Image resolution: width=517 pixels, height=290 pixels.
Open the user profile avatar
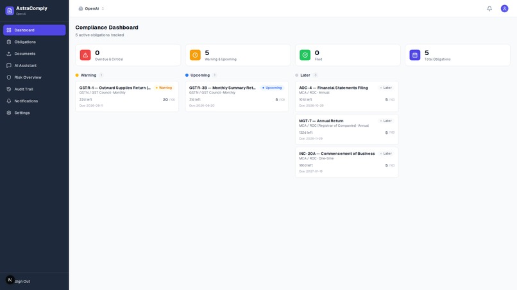[x=504, y=8]
